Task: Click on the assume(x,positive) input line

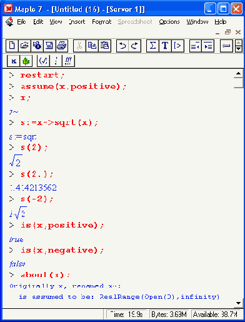Action: click(x=73, y=86)
